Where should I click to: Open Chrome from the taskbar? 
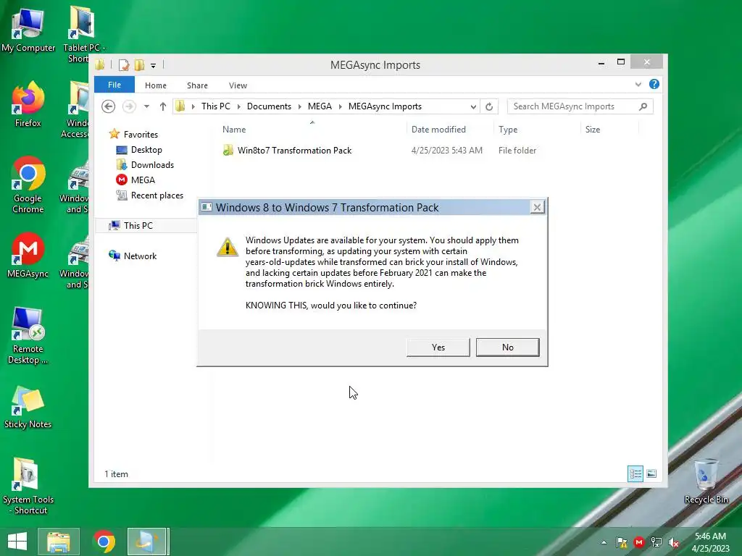coord(104,542)
